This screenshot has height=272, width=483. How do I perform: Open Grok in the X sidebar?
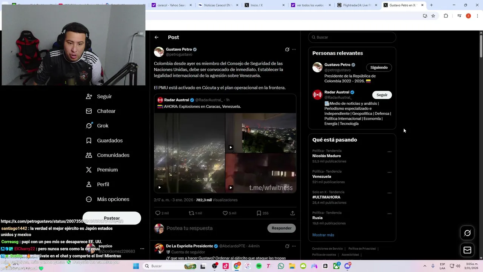(x=97, y=126)
